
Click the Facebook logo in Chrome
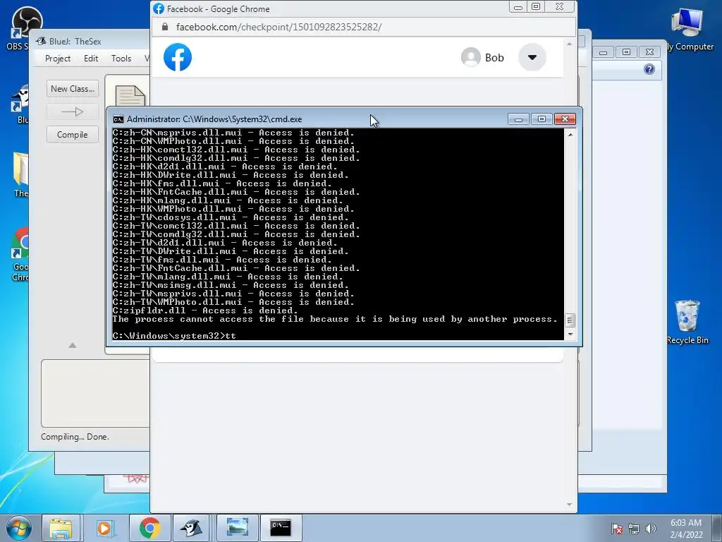[178, 57]
